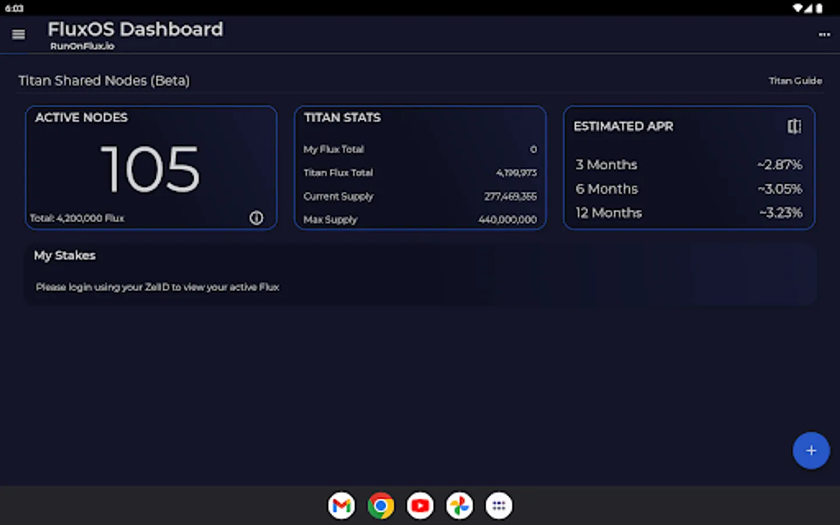
Task: Click the My Flux Total row label
Action: tap(334, 149)
